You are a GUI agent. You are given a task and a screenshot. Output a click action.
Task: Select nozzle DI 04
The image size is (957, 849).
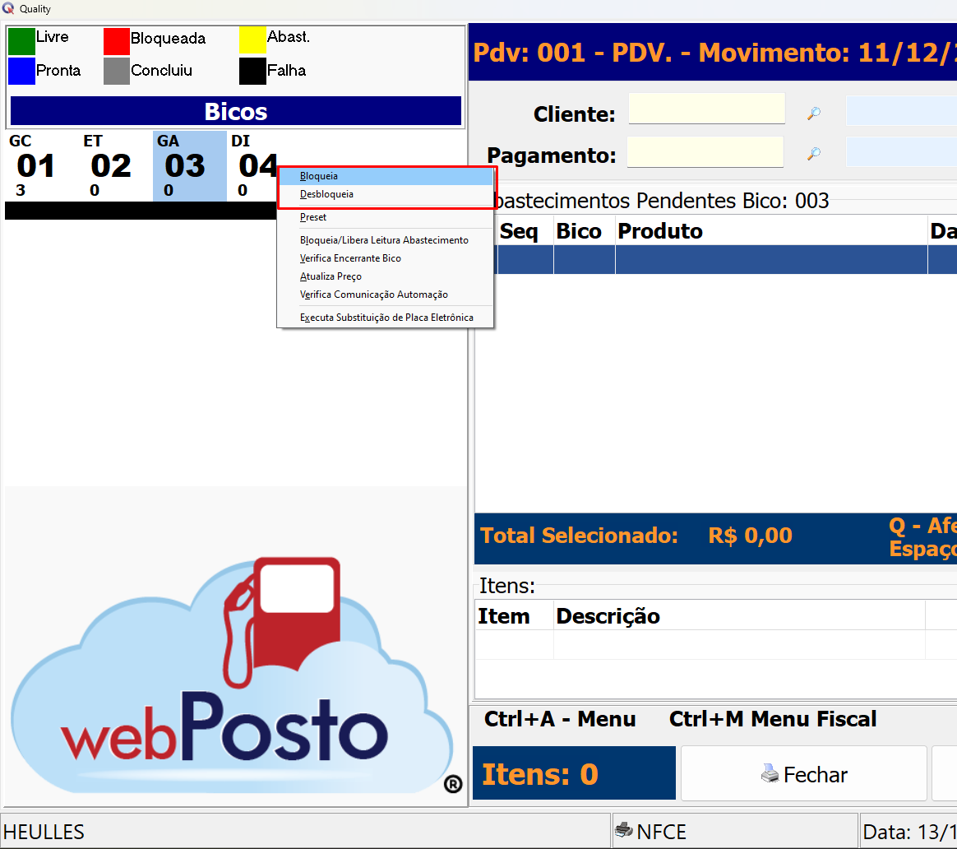[252, 166]
